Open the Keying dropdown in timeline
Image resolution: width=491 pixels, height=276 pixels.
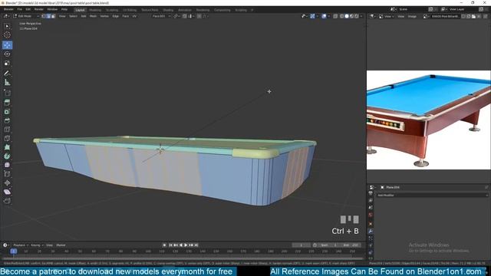tap(36, 245)
